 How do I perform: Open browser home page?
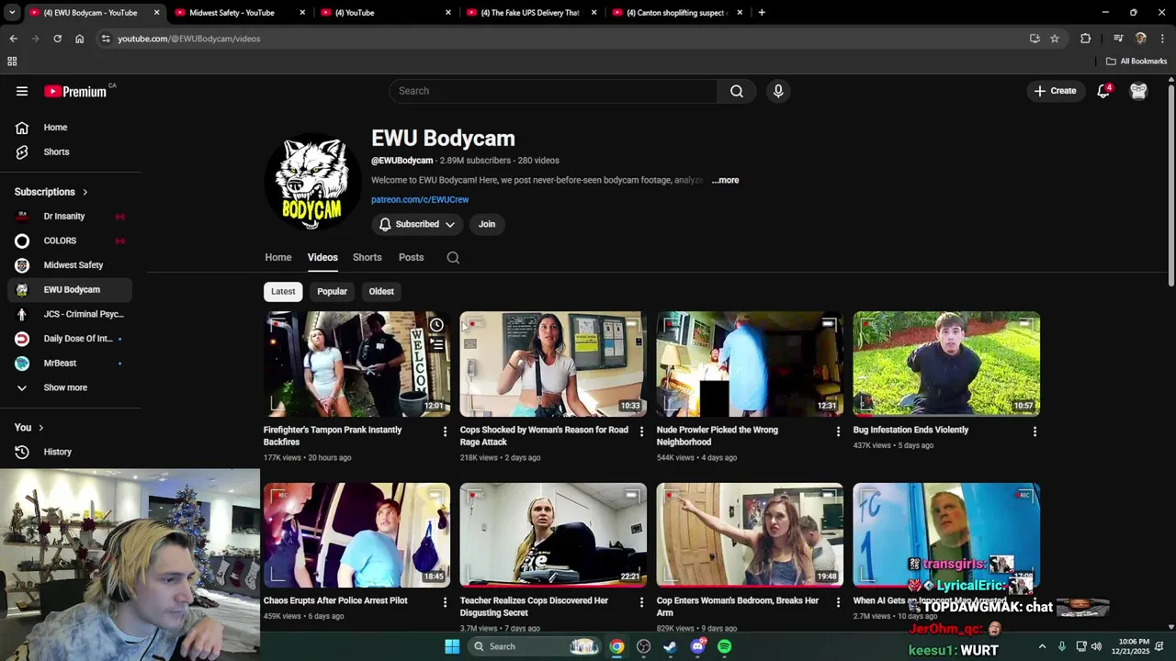point(79,39)
